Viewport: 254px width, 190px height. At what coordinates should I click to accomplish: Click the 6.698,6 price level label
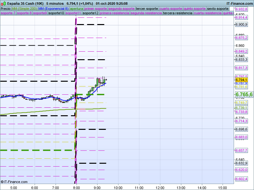(x=241, y=130)
